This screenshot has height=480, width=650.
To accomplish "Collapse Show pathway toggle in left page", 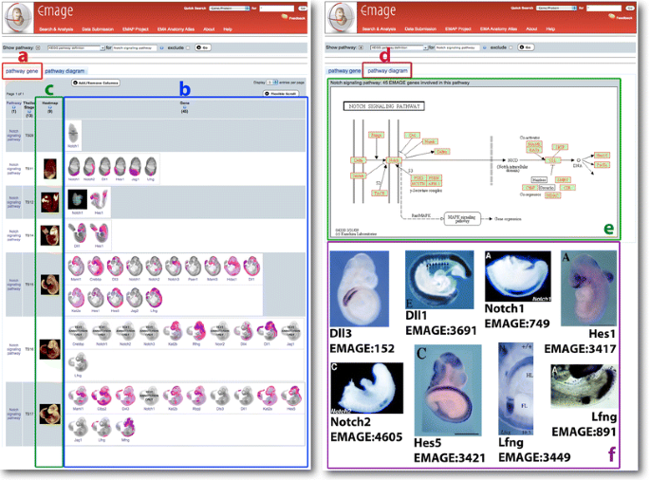I will (x=38, y=48).
